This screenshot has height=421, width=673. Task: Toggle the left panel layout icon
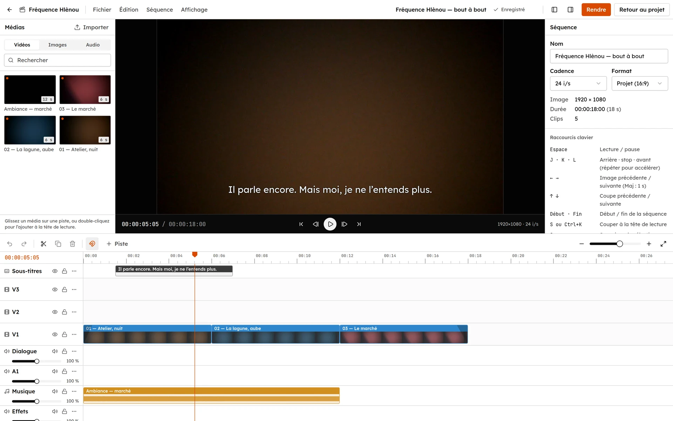[x=555, y=9]
